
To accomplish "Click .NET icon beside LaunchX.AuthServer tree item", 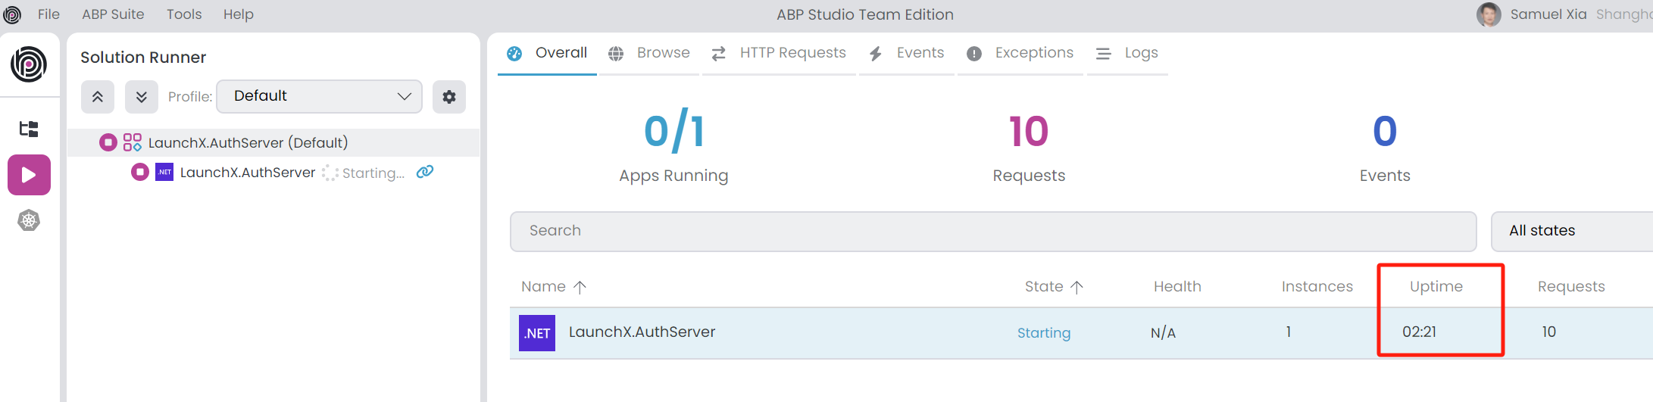I will [164, 172].
